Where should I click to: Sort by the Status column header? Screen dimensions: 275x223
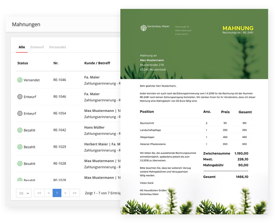[x=23, y=63]
